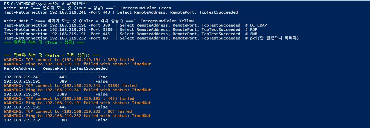Click the '# pki' comment at line end
The width and height of the screenshot is (370, 128).
tap(272, 38)
